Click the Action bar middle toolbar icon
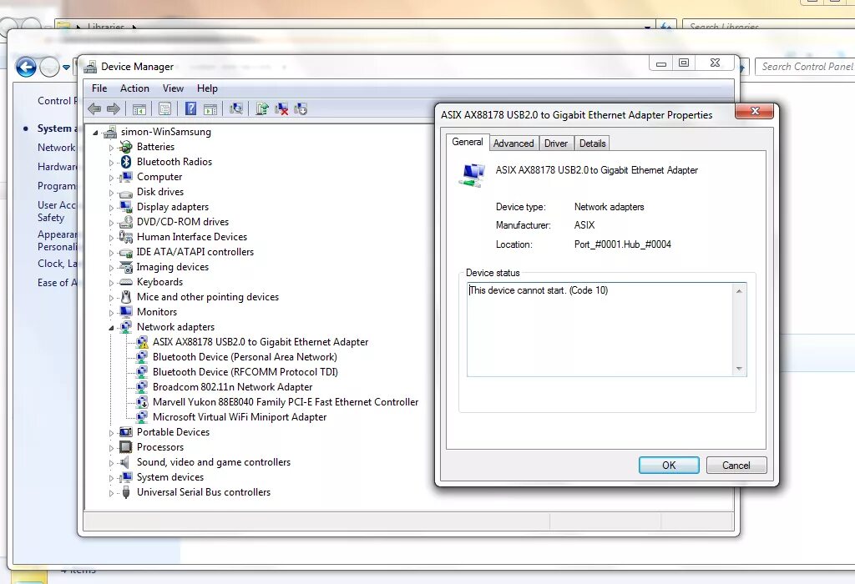This screenshot has width=855, height=584. [x=210, y=109]
